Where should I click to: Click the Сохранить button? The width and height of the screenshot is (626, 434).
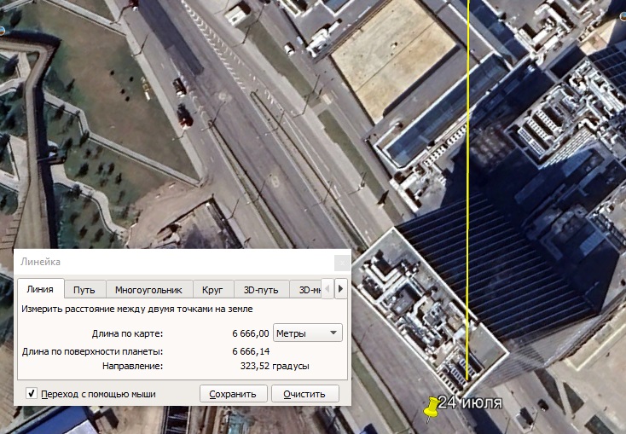coord(233,394)
